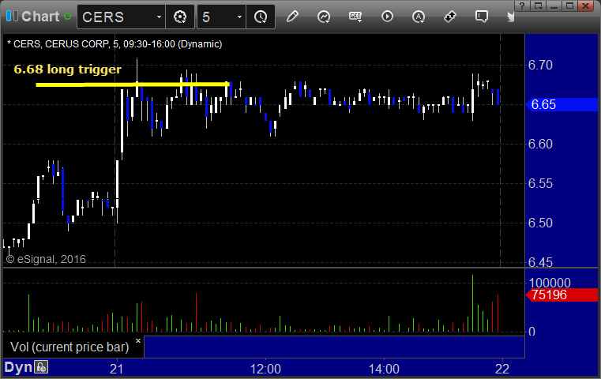Viewport: 601px width, 379px height.
Task: Expand the interval dropdown arrow
Action: (x=239, y=17)
